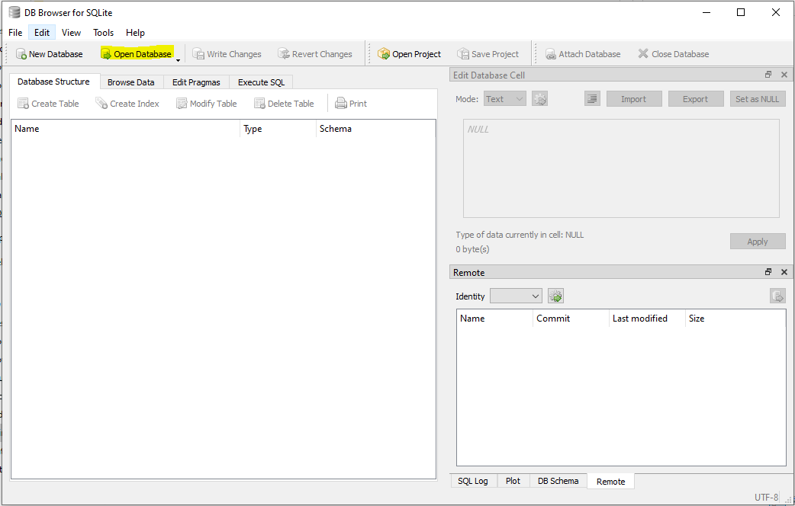The image size is (795, 506).
Task: Click the Name column header in structure list
Action: point(125,129)
